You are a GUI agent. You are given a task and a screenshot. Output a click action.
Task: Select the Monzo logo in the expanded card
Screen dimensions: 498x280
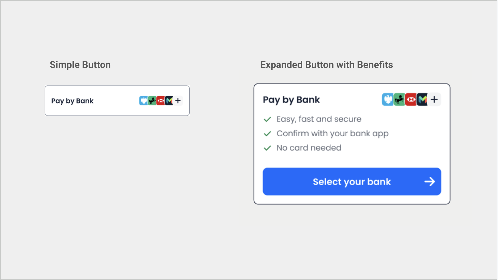tap(422, 99)
